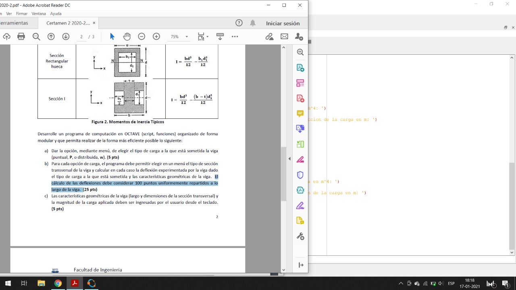This screenshot has height=290, width=516.
Task: Open the scrolling read mode keyboard icon
Action: (220, 37)
